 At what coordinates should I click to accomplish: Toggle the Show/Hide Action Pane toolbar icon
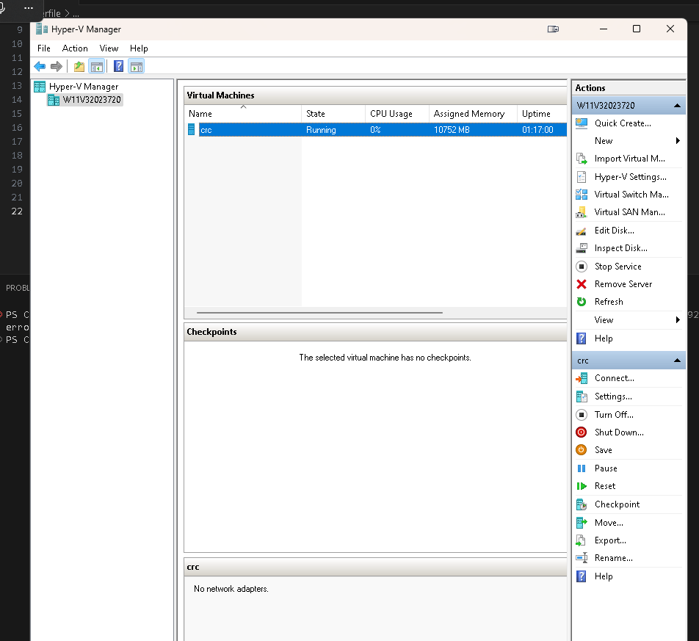pyautogui.click(x=137, y=67)
